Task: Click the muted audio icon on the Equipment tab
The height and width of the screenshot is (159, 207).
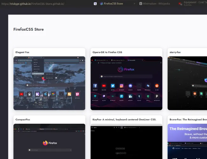Action: pos(180,4)
